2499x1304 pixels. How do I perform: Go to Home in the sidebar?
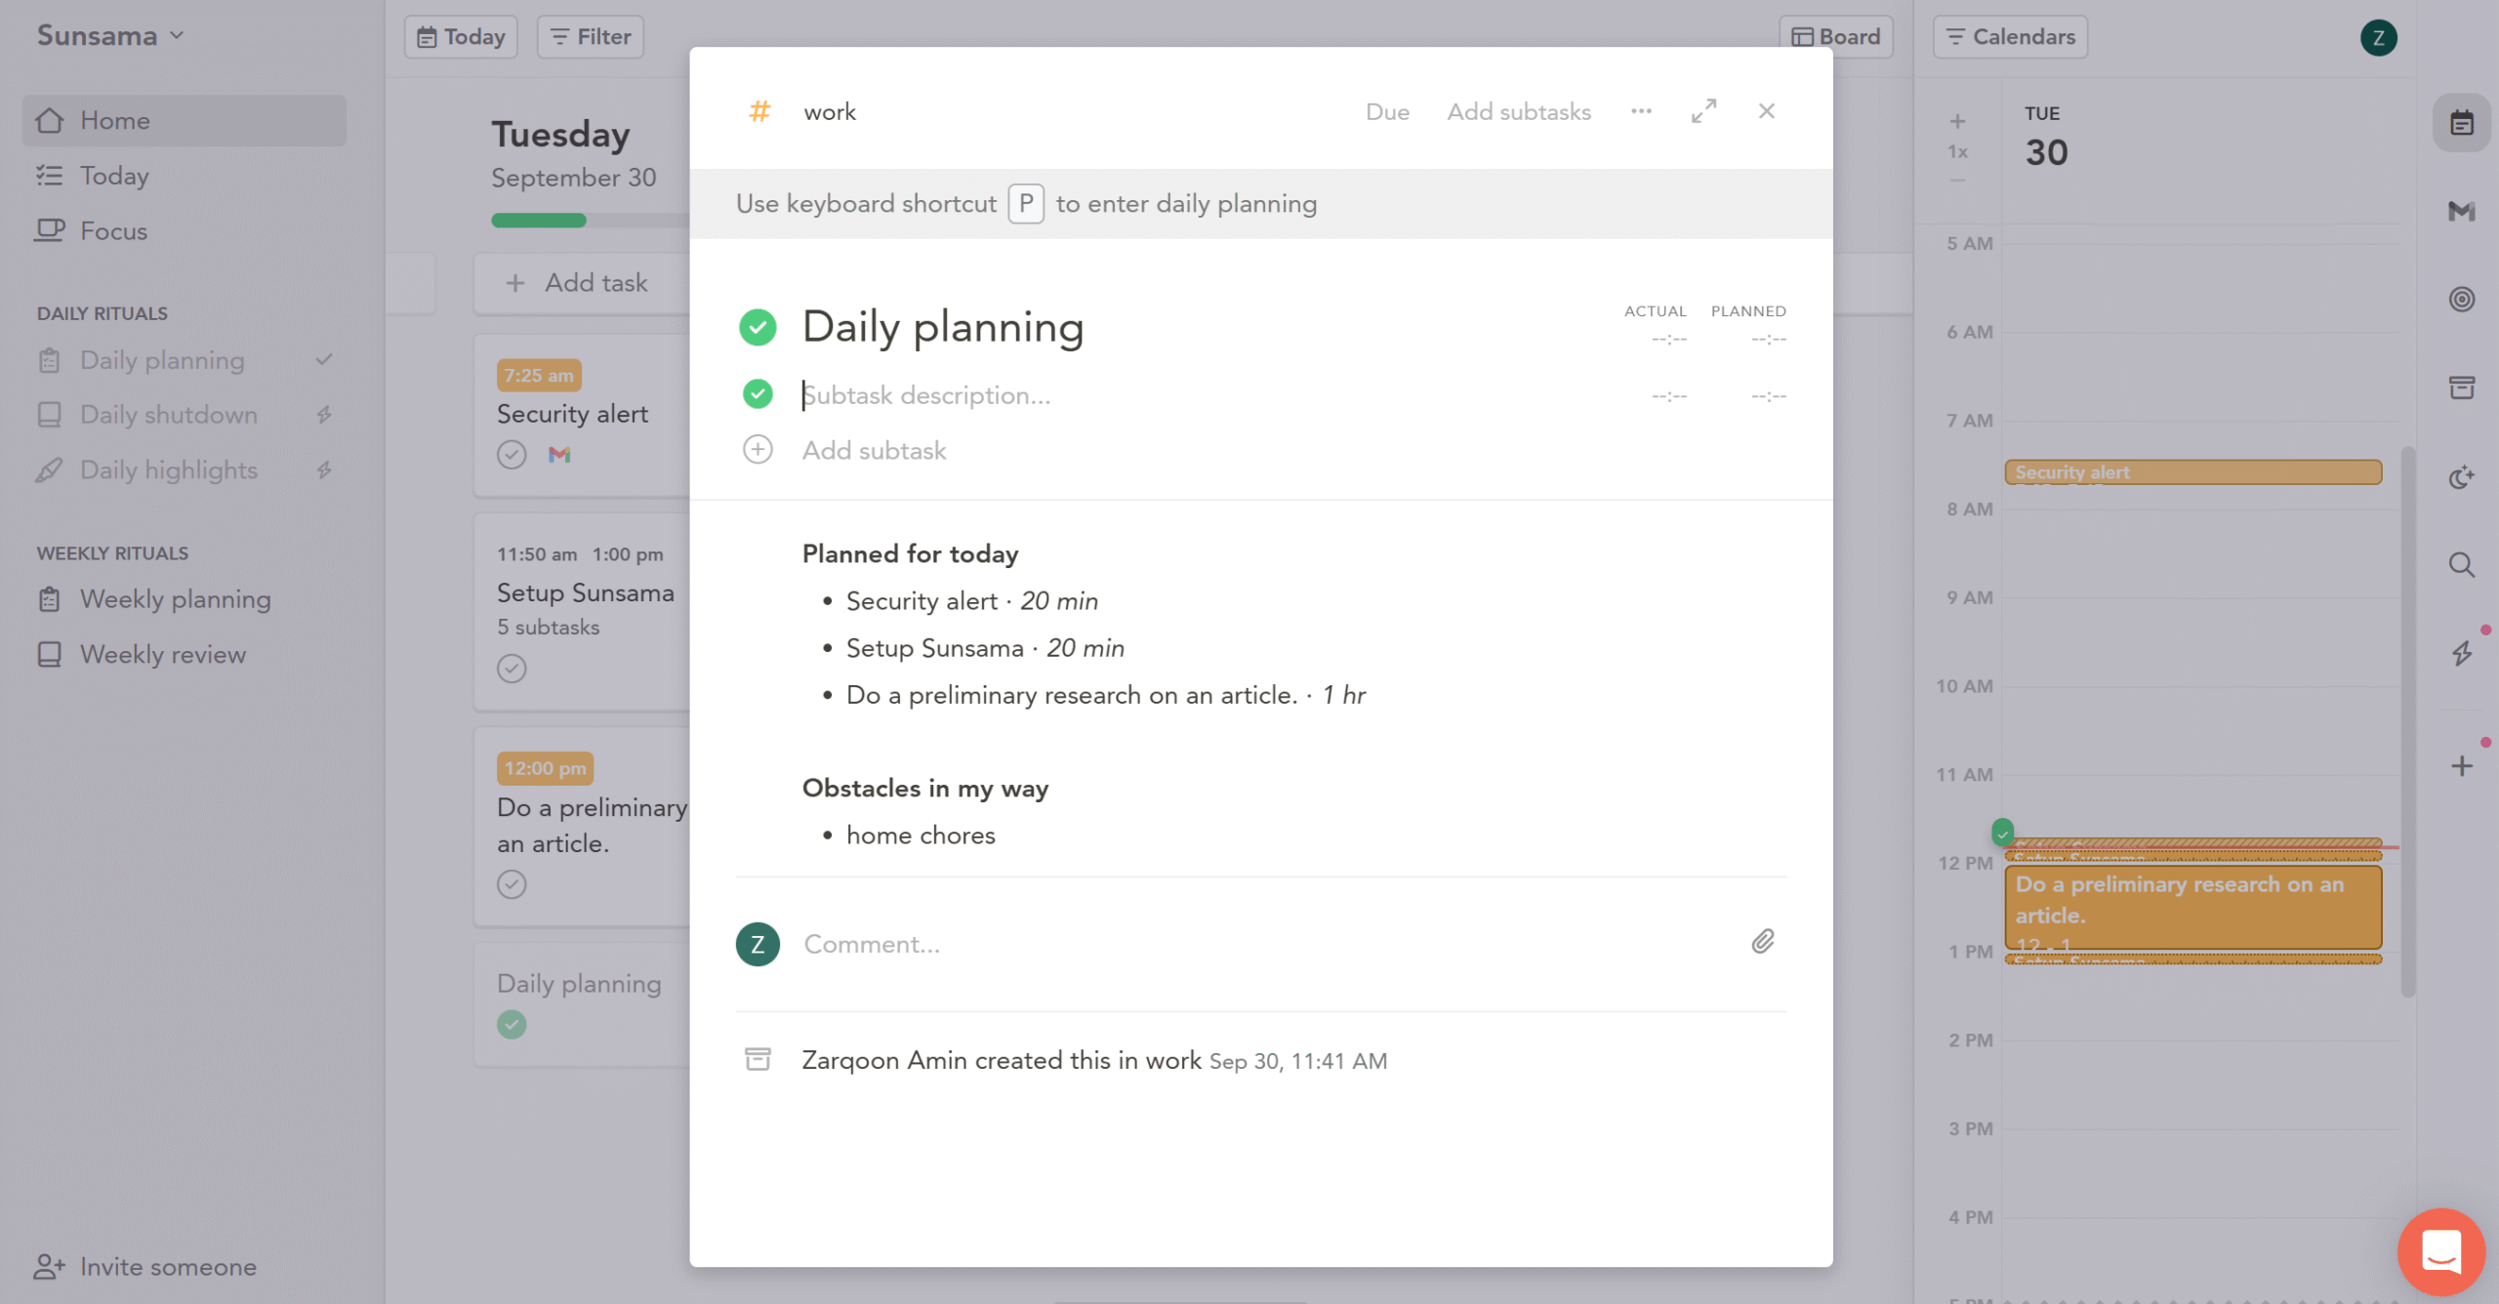coord(184,120)
